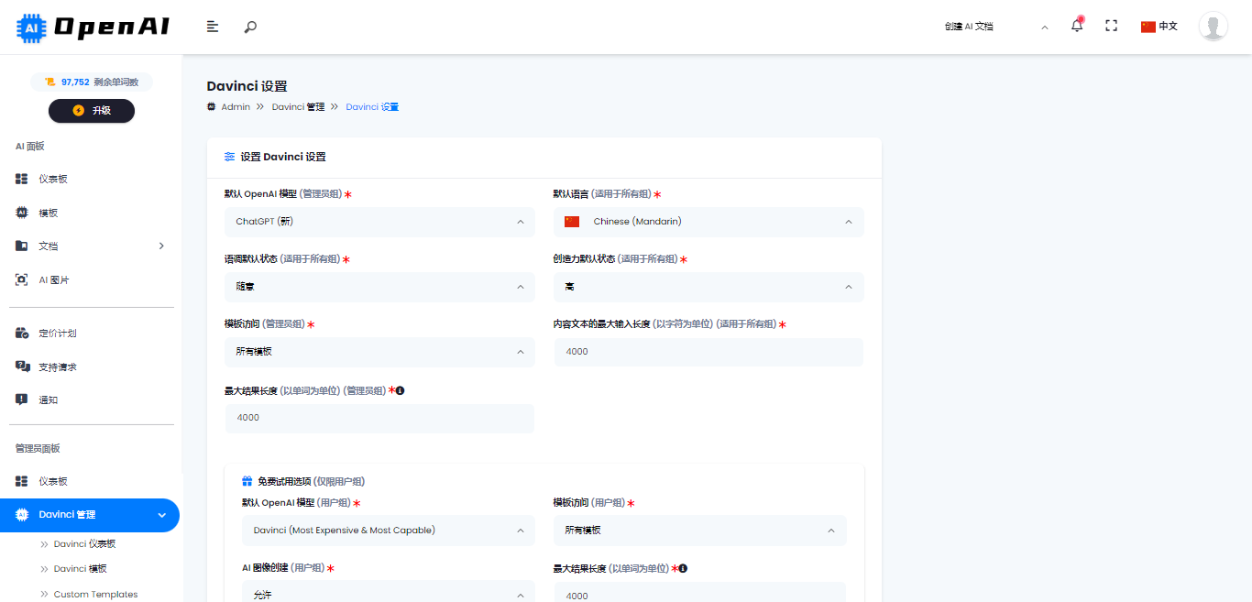
Task: Click the 97,752 剩余单词数 balance text
Action: (x=100, y=82)
